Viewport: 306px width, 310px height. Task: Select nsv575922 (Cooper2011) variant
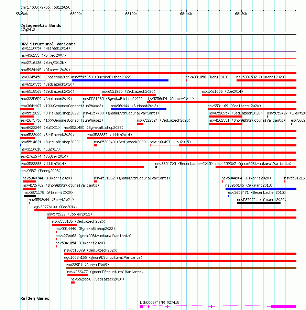tap(69, 214)
